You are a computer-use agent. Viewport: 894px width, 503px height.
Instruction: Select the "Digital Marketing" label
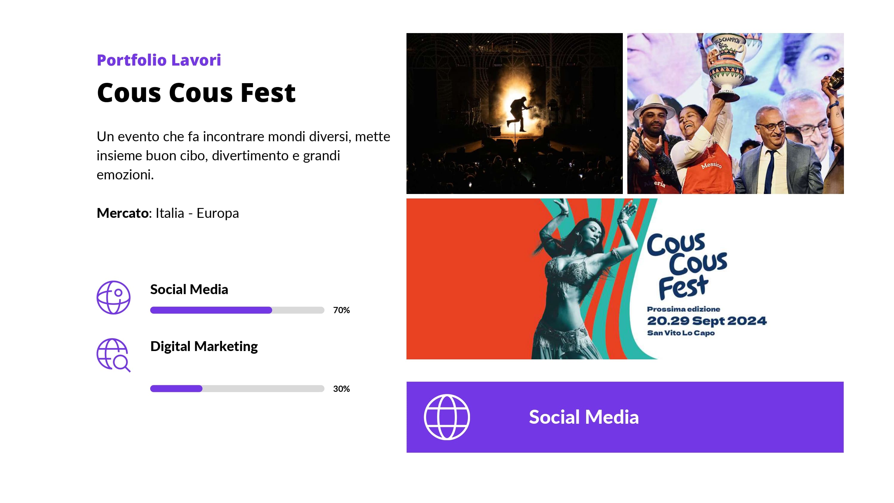(x=204, y=347)
